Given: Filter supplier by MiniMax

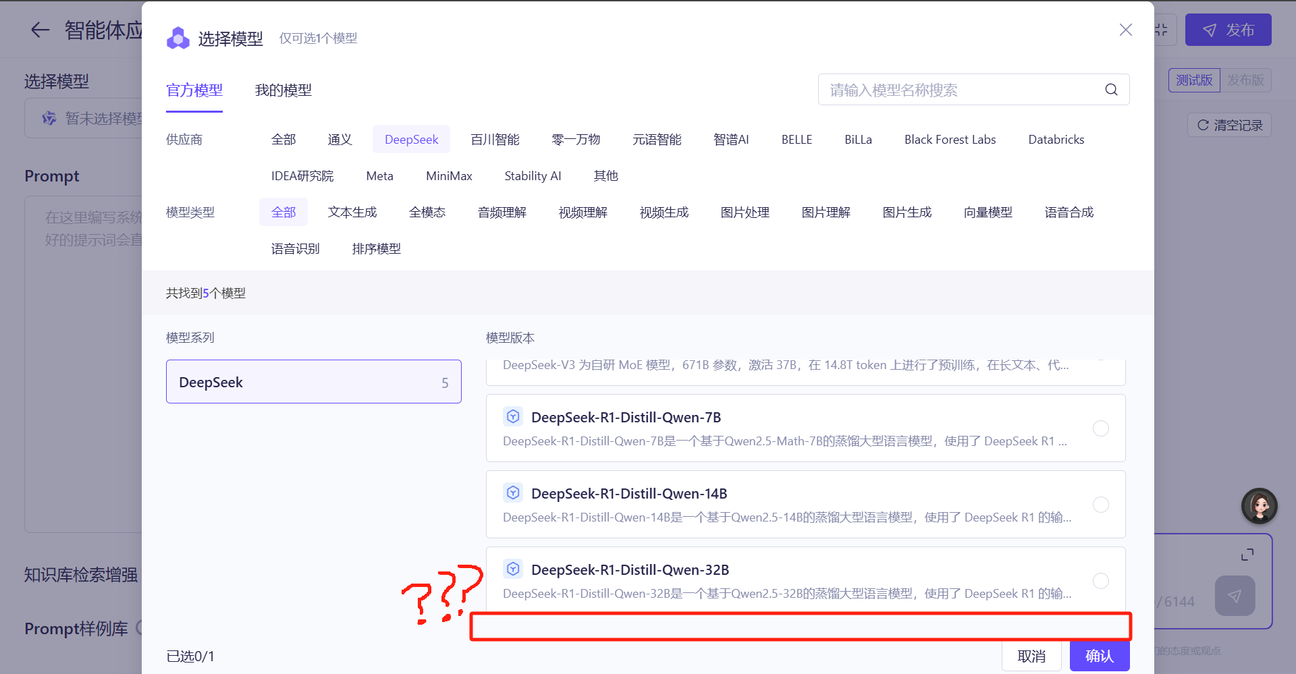Looking at the screenshot, I should 449,176.
